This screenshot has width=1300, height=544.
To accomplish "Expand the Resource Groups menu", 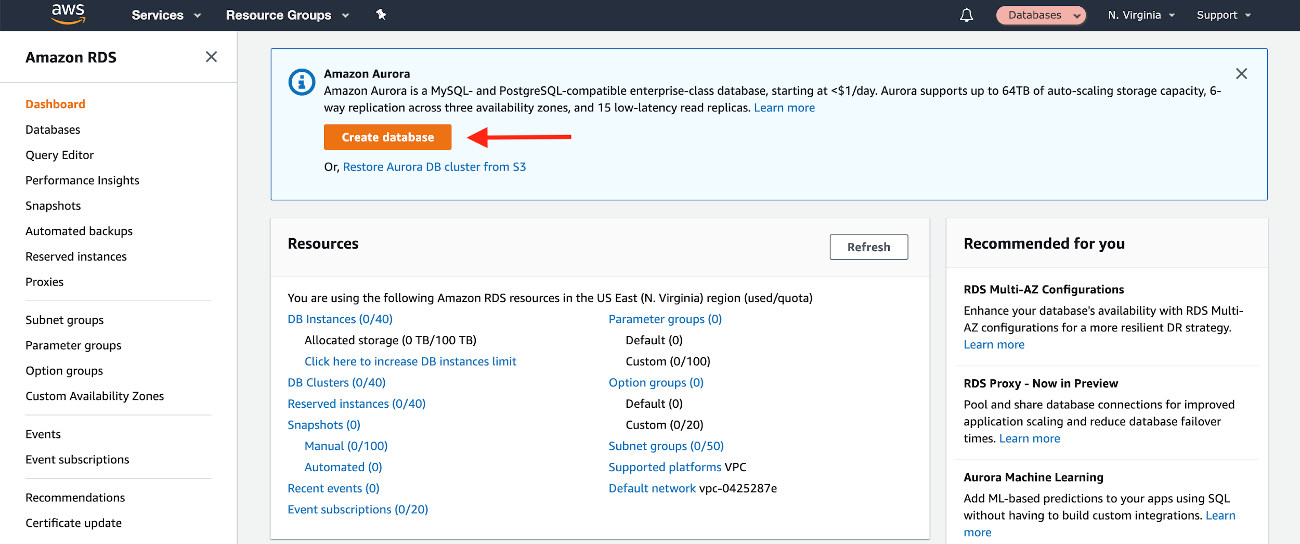I will pyautogui.click(x=287, y=15).
